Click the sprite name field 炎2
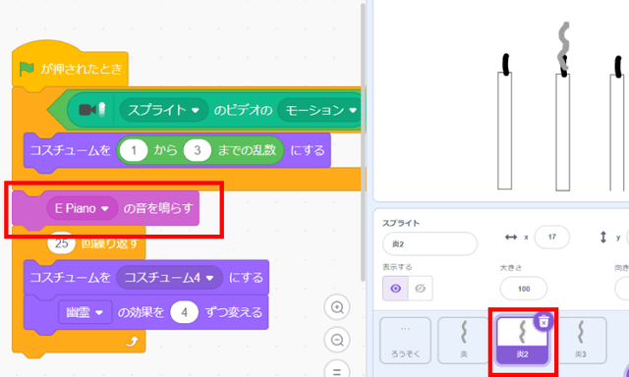 click(429, 243)
